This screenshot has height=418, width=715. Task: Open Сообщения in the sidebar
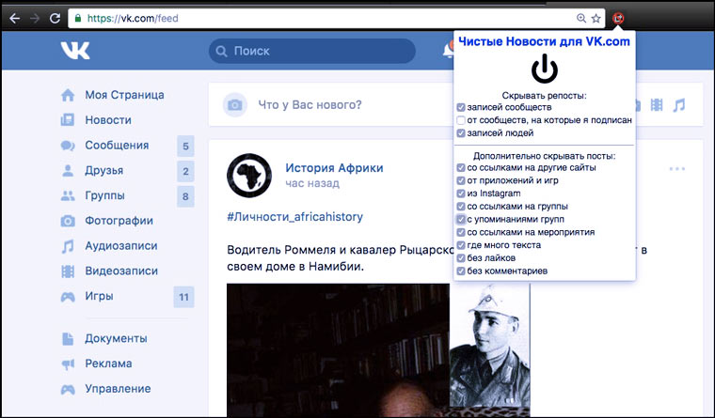(x=117, y=146)
